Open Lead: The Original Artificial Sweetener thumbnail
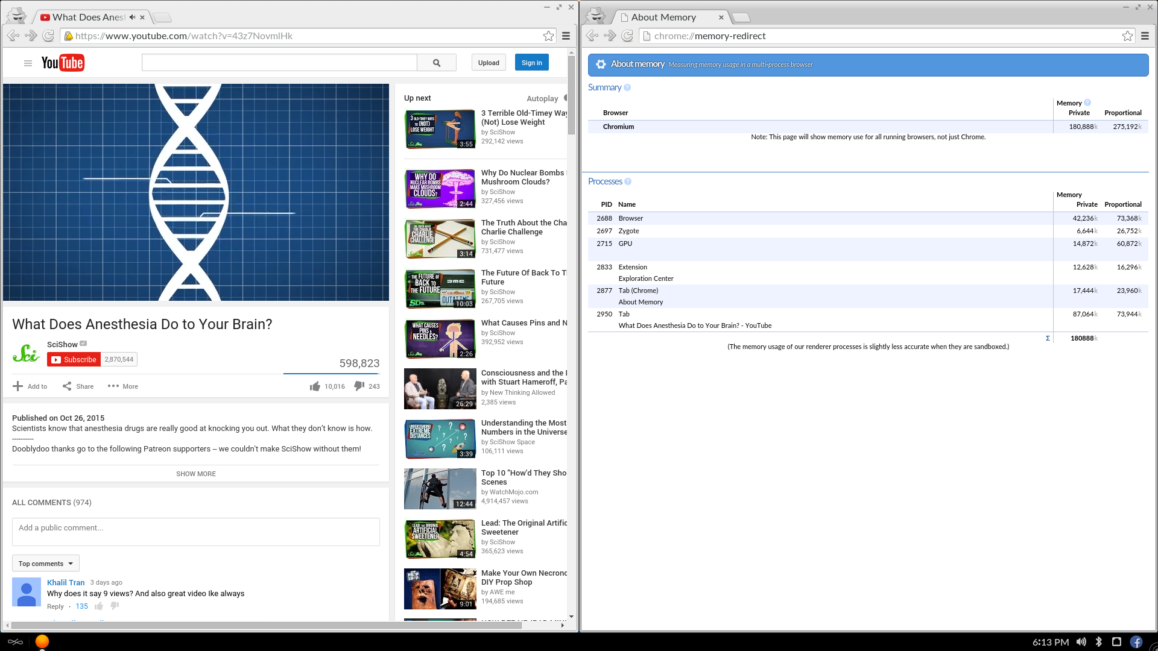 (x=440, y=539)
